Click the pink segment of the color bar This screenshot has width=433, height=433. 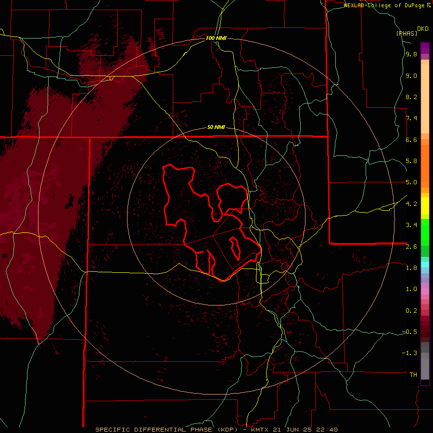coord(425,292)
